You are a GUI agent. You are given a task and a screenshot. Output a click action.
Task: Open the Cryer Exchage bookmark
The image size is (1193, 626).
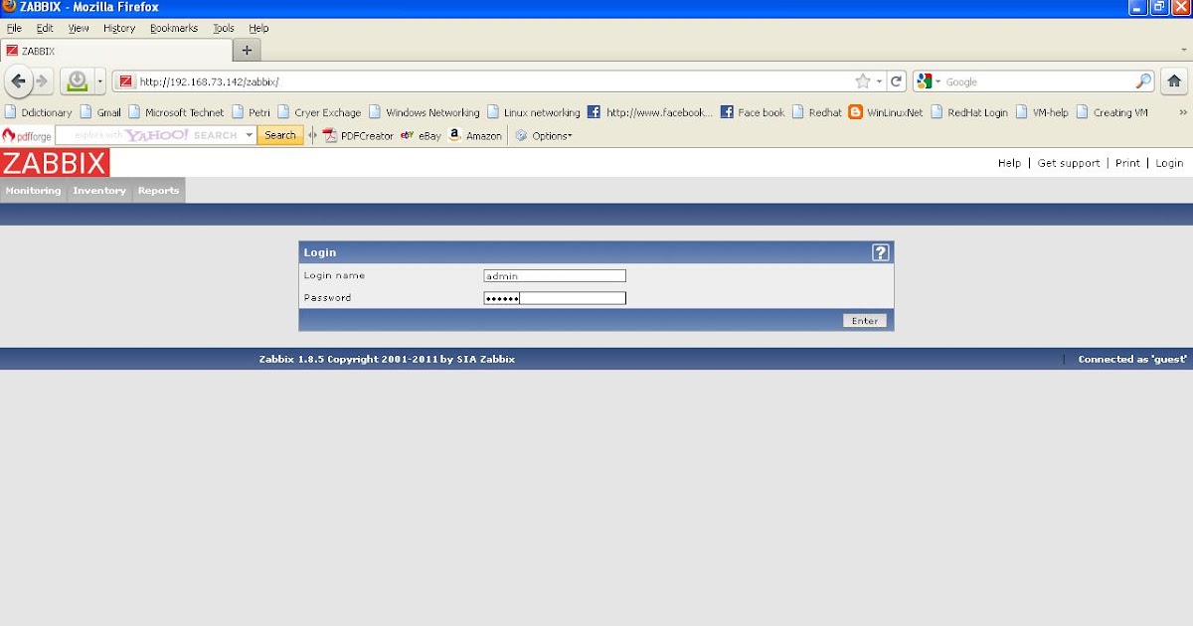pyautogui.click(x=319, y=112)
